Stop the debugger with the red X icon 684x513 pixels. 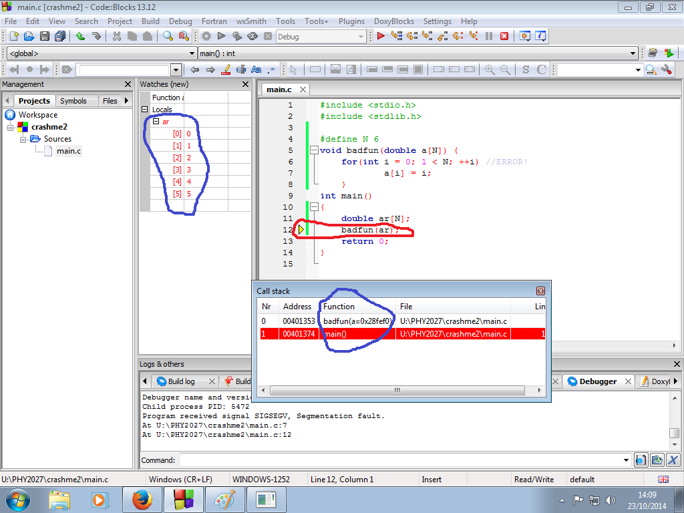click(x=504, y=36)
